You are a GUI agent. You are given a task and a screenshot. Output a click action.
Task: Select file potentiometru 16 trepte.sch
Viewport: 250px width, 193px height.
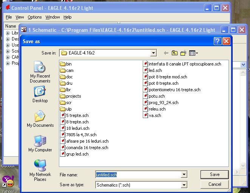(x=171, y=90)
